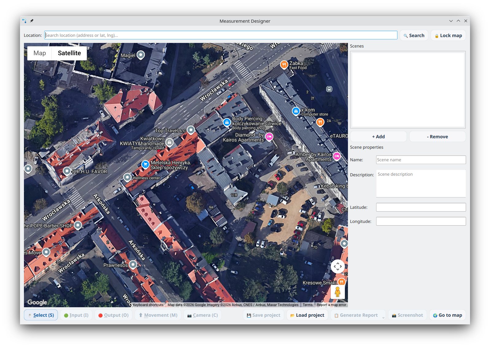Select the Kwiatkowo shop marker

[x=169, y=143]
